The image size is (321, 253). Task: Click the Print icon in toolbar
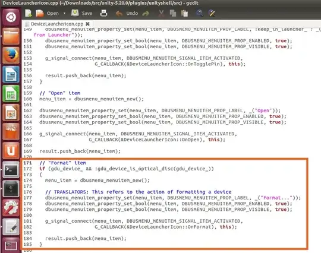103,13
